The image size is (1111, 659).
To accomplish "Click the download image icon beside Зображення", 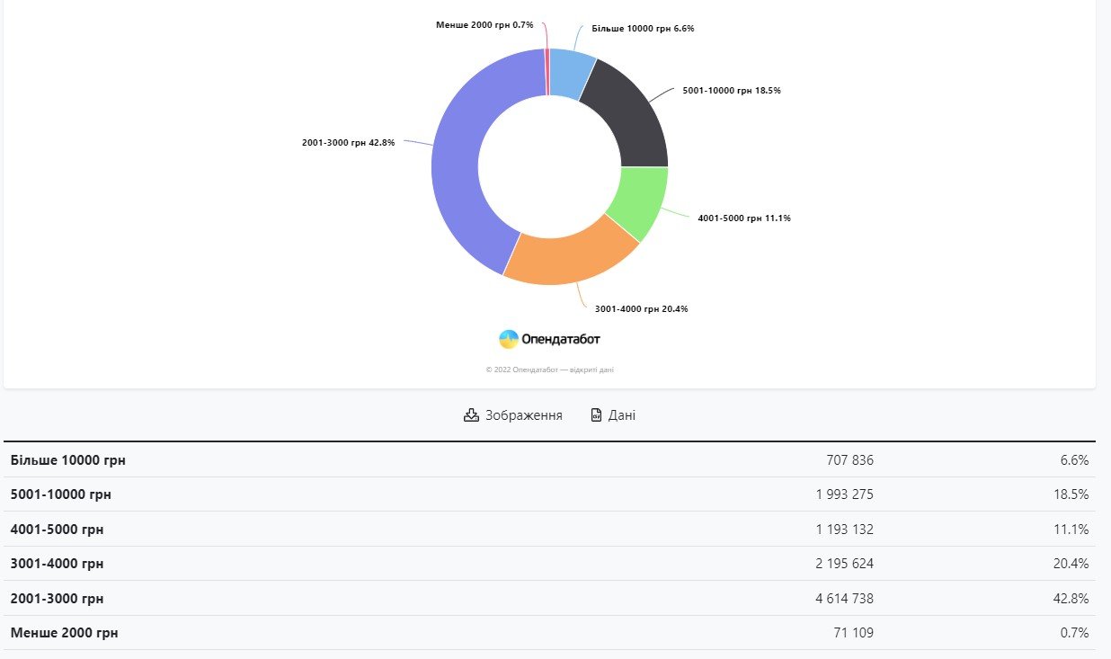I will click(x=471, y=415).
